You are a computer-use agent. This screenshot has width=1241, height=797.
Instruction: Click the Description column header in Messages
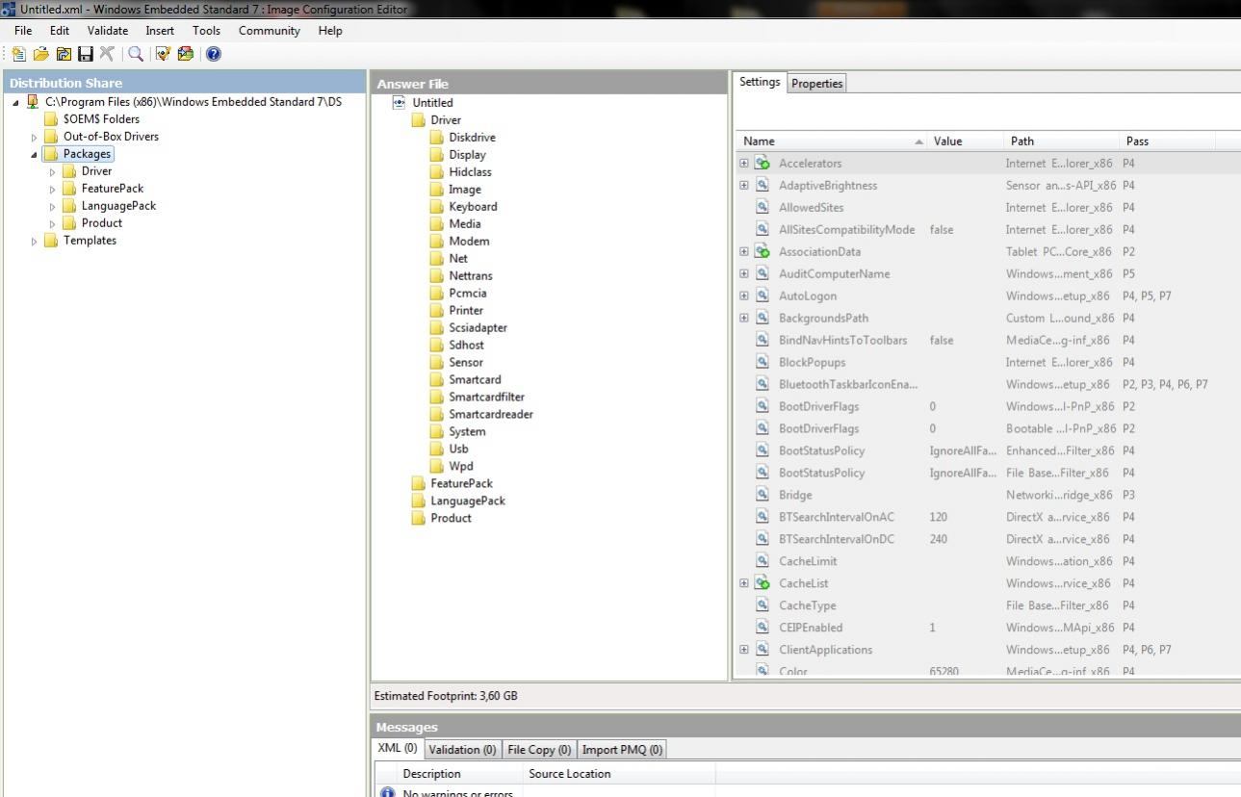pyautogui.click(x=459, y=773)
